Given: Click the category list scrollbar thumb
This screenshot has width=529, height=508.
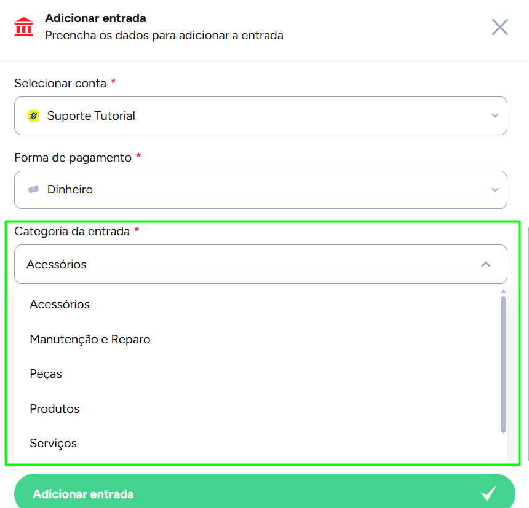Looking at the screenshot, I should tap(503, 364).
